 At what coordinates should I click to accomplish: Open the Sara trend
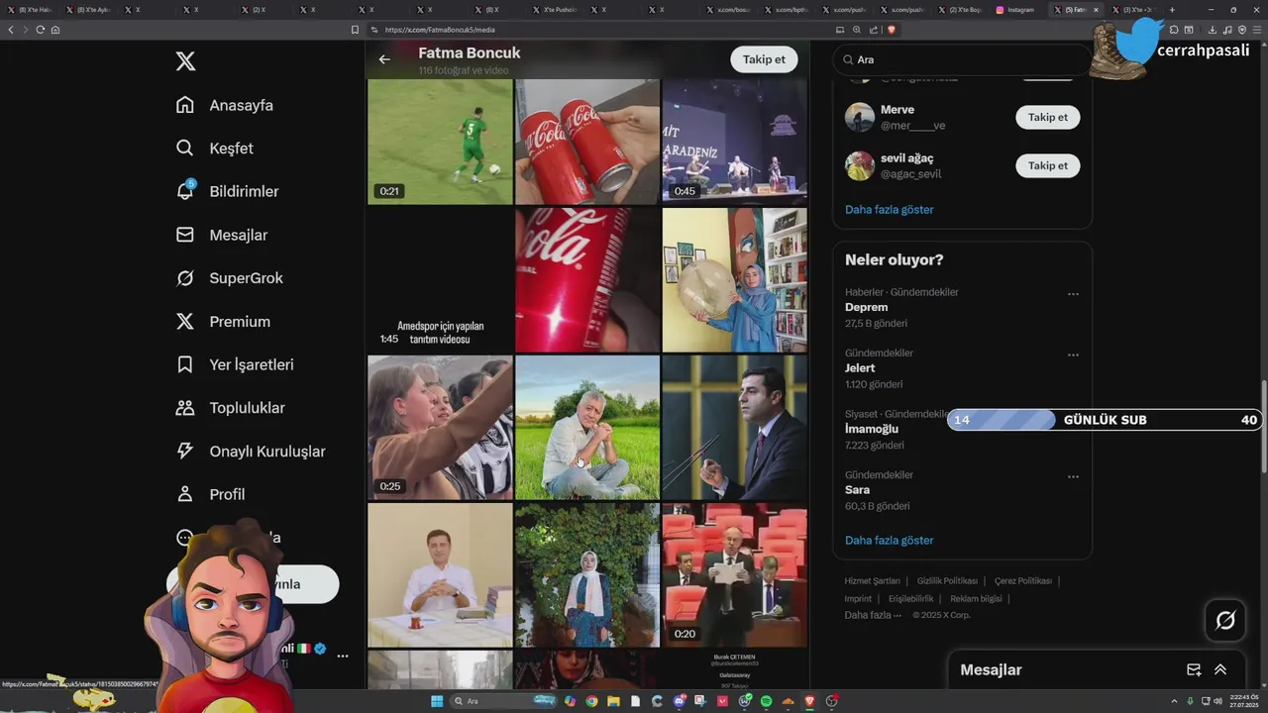962,490
